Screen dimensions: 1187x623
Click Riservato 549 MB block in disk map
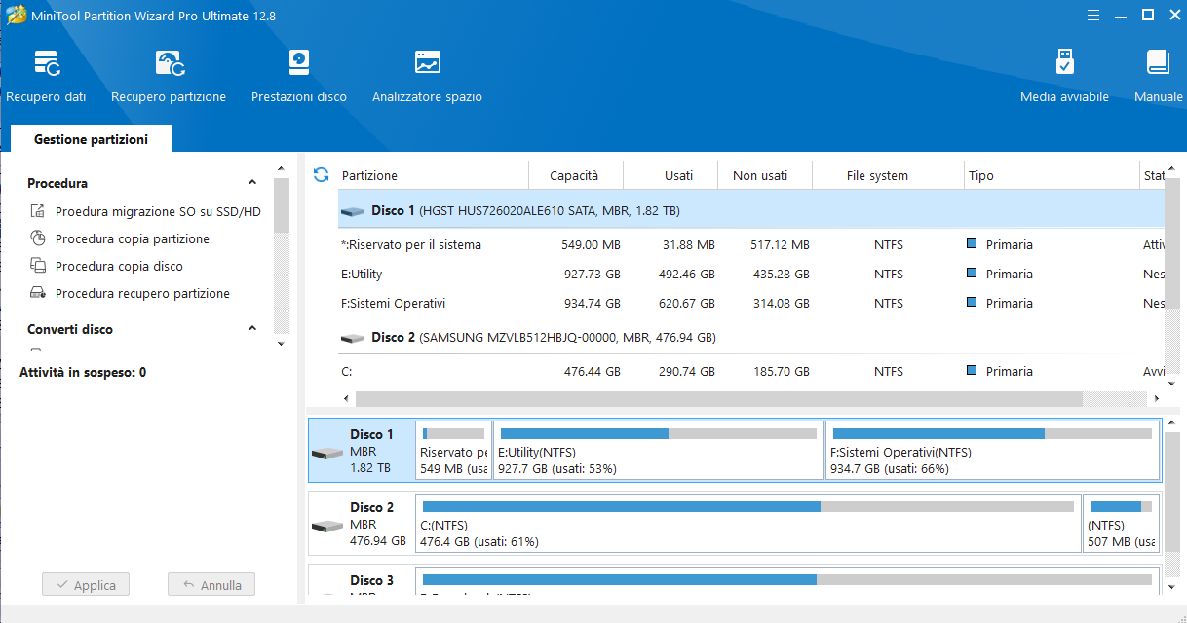453,450
